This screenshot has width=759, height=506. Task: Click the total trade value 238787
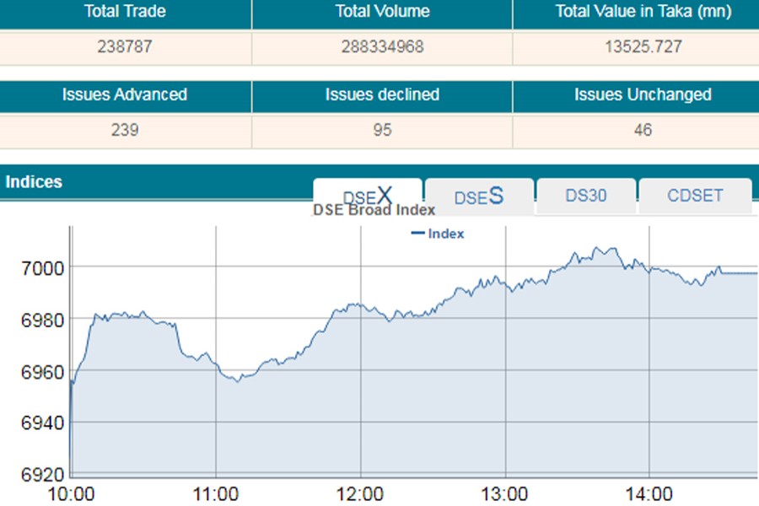coord(125,47)
